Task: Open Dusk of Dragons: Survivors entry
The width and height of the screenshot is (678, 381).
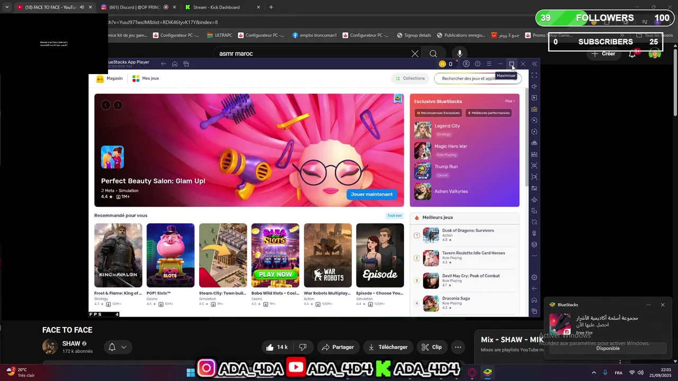Action: [464, 235]
